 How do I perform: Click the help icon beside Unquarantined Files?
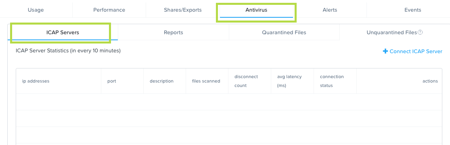[x=420, y=32]
